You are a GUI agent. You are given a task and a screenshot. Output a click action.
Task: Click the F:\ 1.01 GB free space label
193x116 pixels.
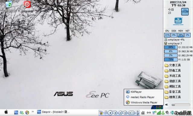tap(184, 60)
